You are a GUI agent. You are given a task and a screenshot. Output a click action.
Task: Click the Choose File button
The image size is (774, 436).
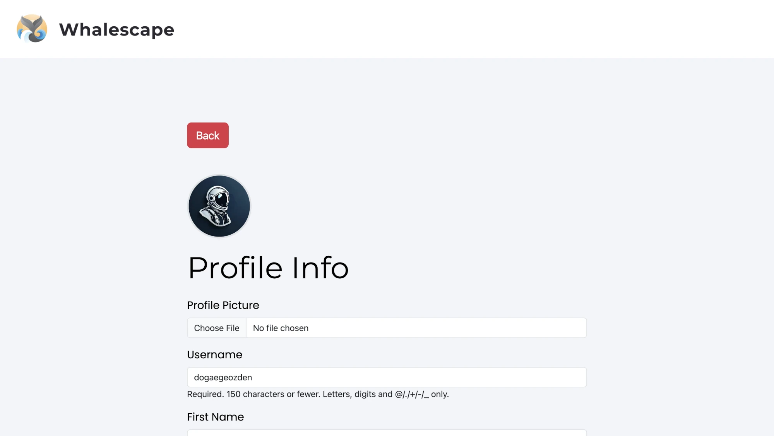pyautogui.click(x=217, y=328)
